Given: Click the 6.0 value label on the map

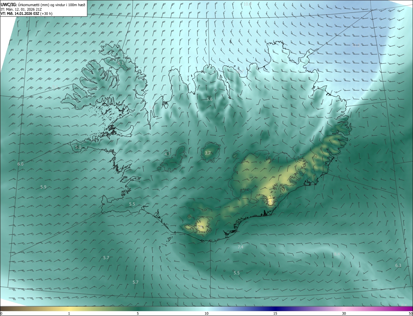Looking at the screenshot, I should [x=20, y=164].
